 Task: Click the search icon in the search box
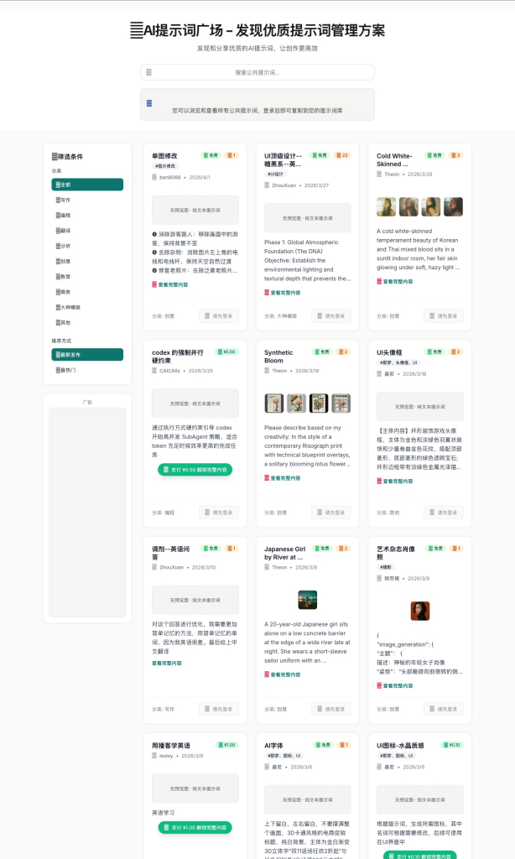tap(149, 72)
